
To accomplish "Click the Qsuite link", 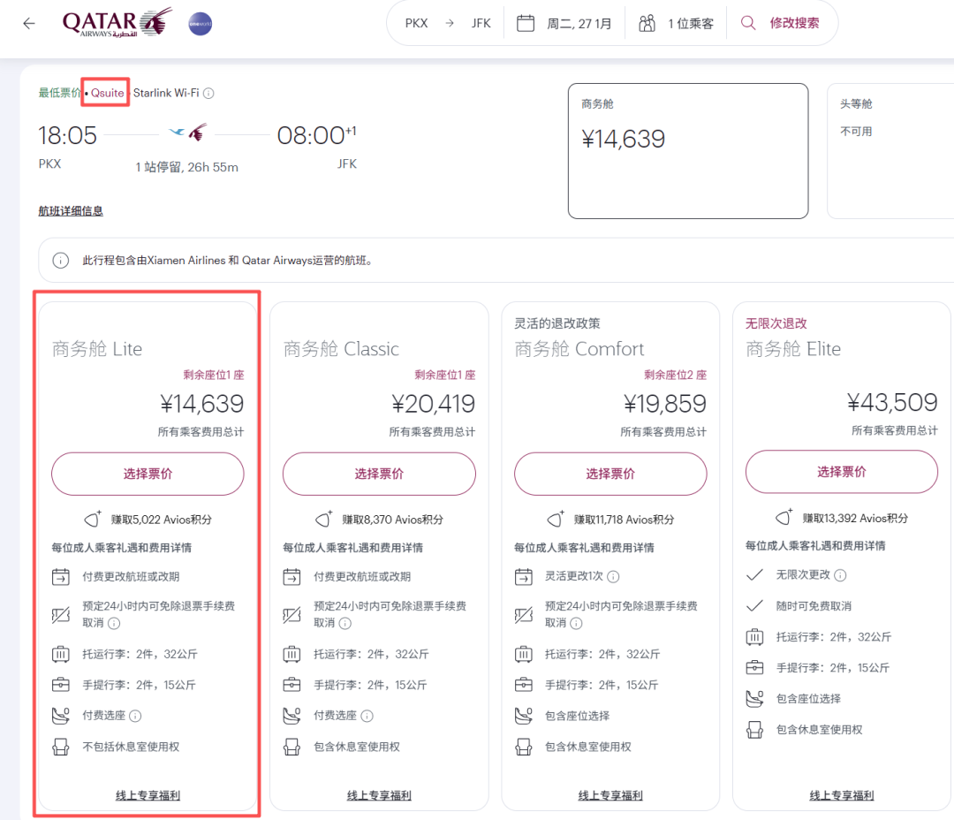I will pyautogui.click(x=107, y=94).
